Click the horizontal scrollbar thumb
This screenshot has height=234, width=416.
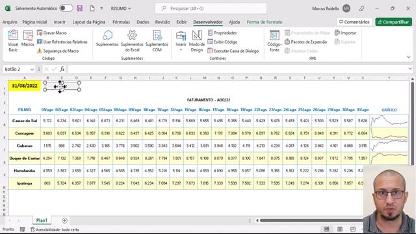click(x=311, y=220)
